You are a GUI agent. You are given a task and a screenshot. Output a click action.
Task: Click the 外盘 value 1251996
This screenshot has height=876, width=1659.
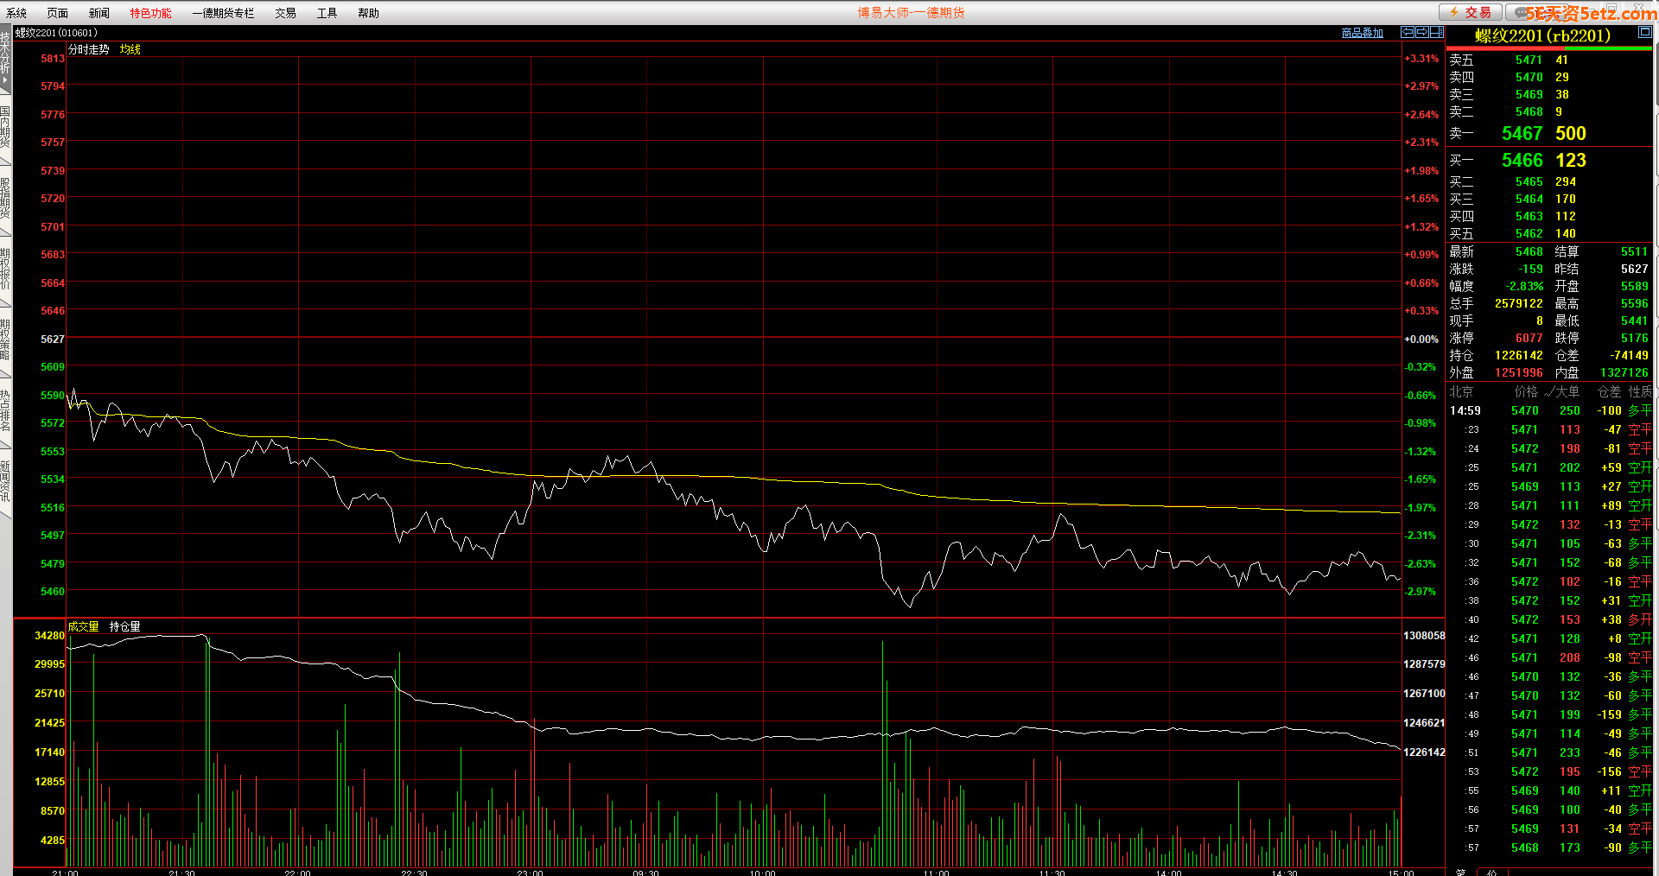point(1519,372)
